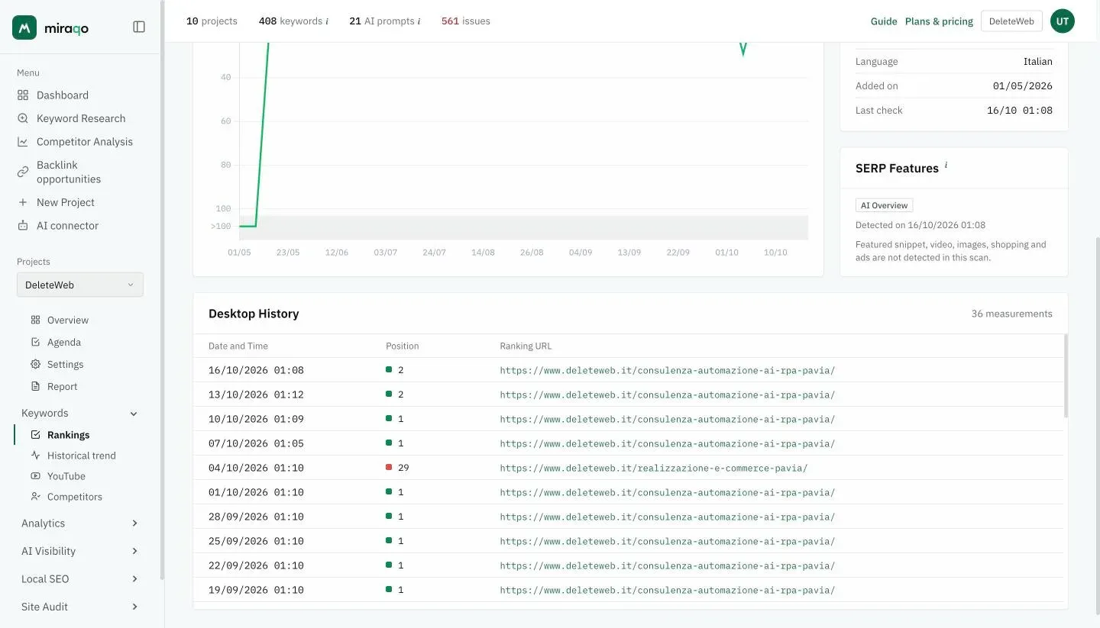Image resolution: width=1100 pixels, height=628 pixels.
Task: Open the UT user avatar menu
Action: [1063, 21]
